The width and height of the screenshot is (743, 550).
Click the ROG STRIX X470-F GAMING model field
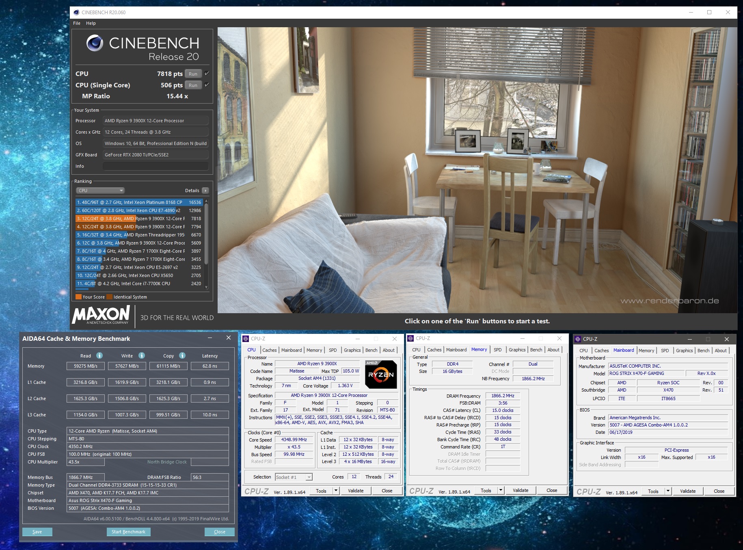pos(646,373)
